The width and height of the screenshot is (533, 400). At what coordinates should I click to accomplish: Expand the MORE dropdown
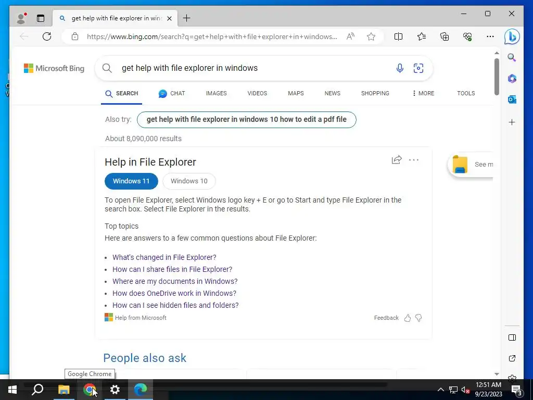pos(423,94)
